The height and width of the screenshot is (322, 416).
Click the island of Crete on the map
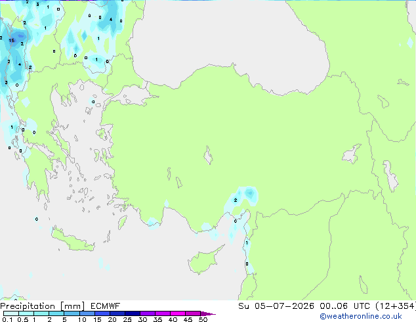click(73, 241)
